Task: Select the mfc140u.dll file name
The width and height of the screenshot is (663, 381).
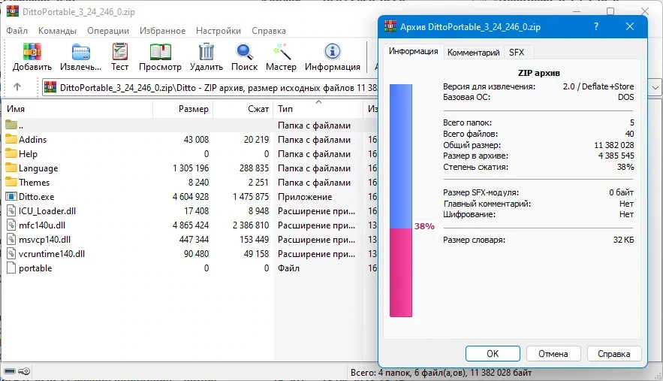Action: pyautogui.click(x=42, y=225)
